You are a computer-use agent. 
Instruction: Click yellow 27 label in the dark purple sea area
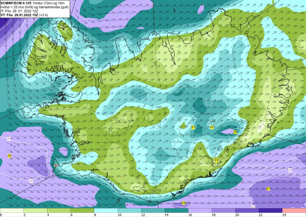click(269, 189)
